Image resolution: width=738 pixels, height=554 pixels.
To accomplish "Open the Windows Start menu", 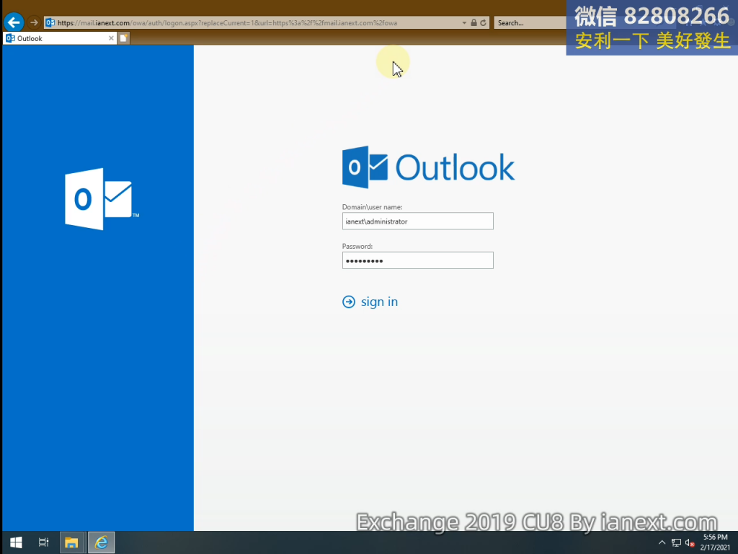I will pyautogui.click(x=15, y=542).
